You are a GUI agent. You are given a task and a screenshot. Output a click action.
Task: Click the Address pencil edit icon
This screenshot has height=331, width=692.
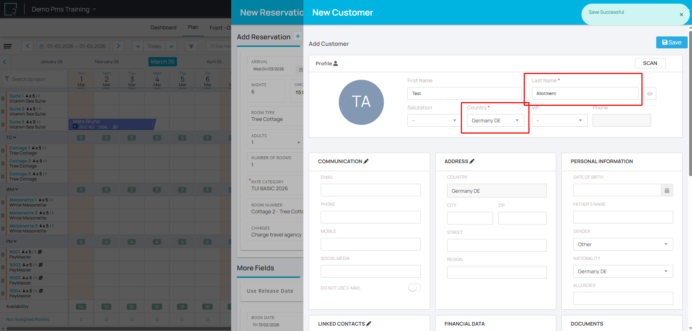click(472, 161)
